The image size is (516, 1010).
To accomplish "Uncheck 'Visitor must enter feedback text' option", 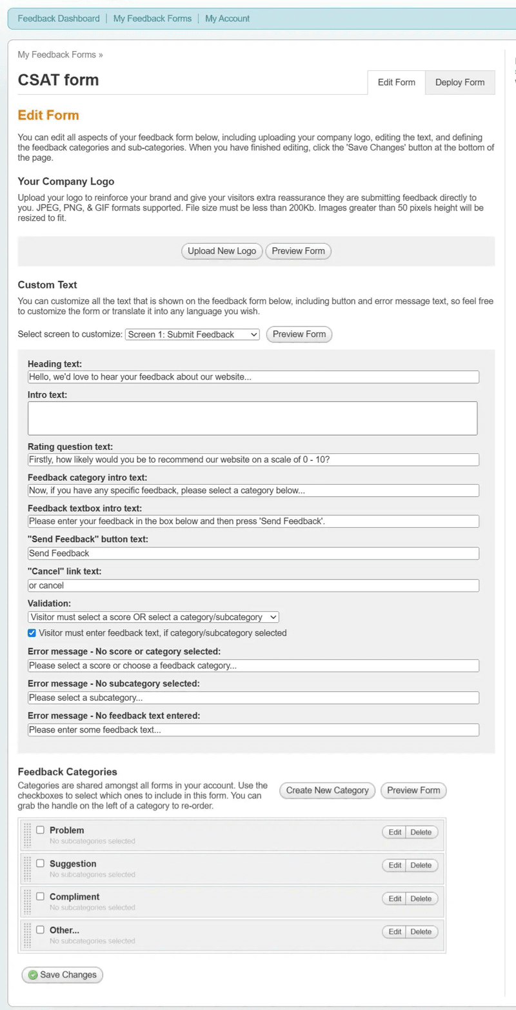I will pyautogui.click(x=32, y=633).
